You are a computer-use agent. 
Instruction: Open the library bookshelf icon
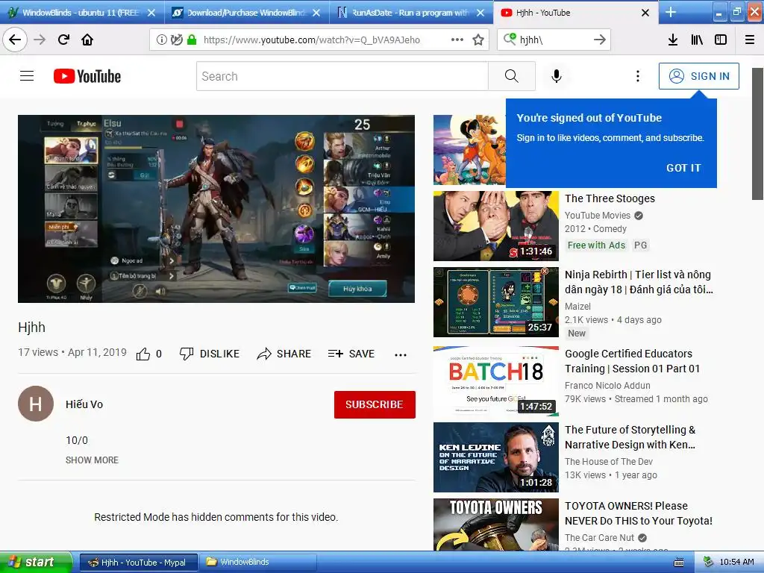point(697,40)
